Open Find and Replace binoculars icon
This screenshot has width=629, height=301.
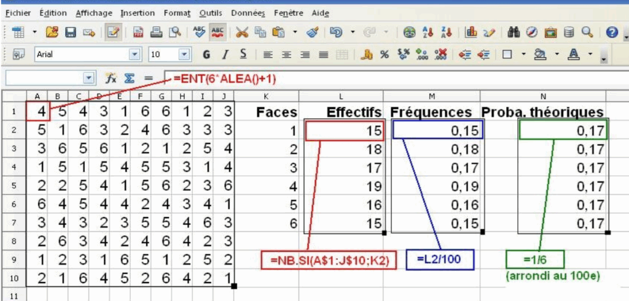pyautogui.click(x=515, y=32)
